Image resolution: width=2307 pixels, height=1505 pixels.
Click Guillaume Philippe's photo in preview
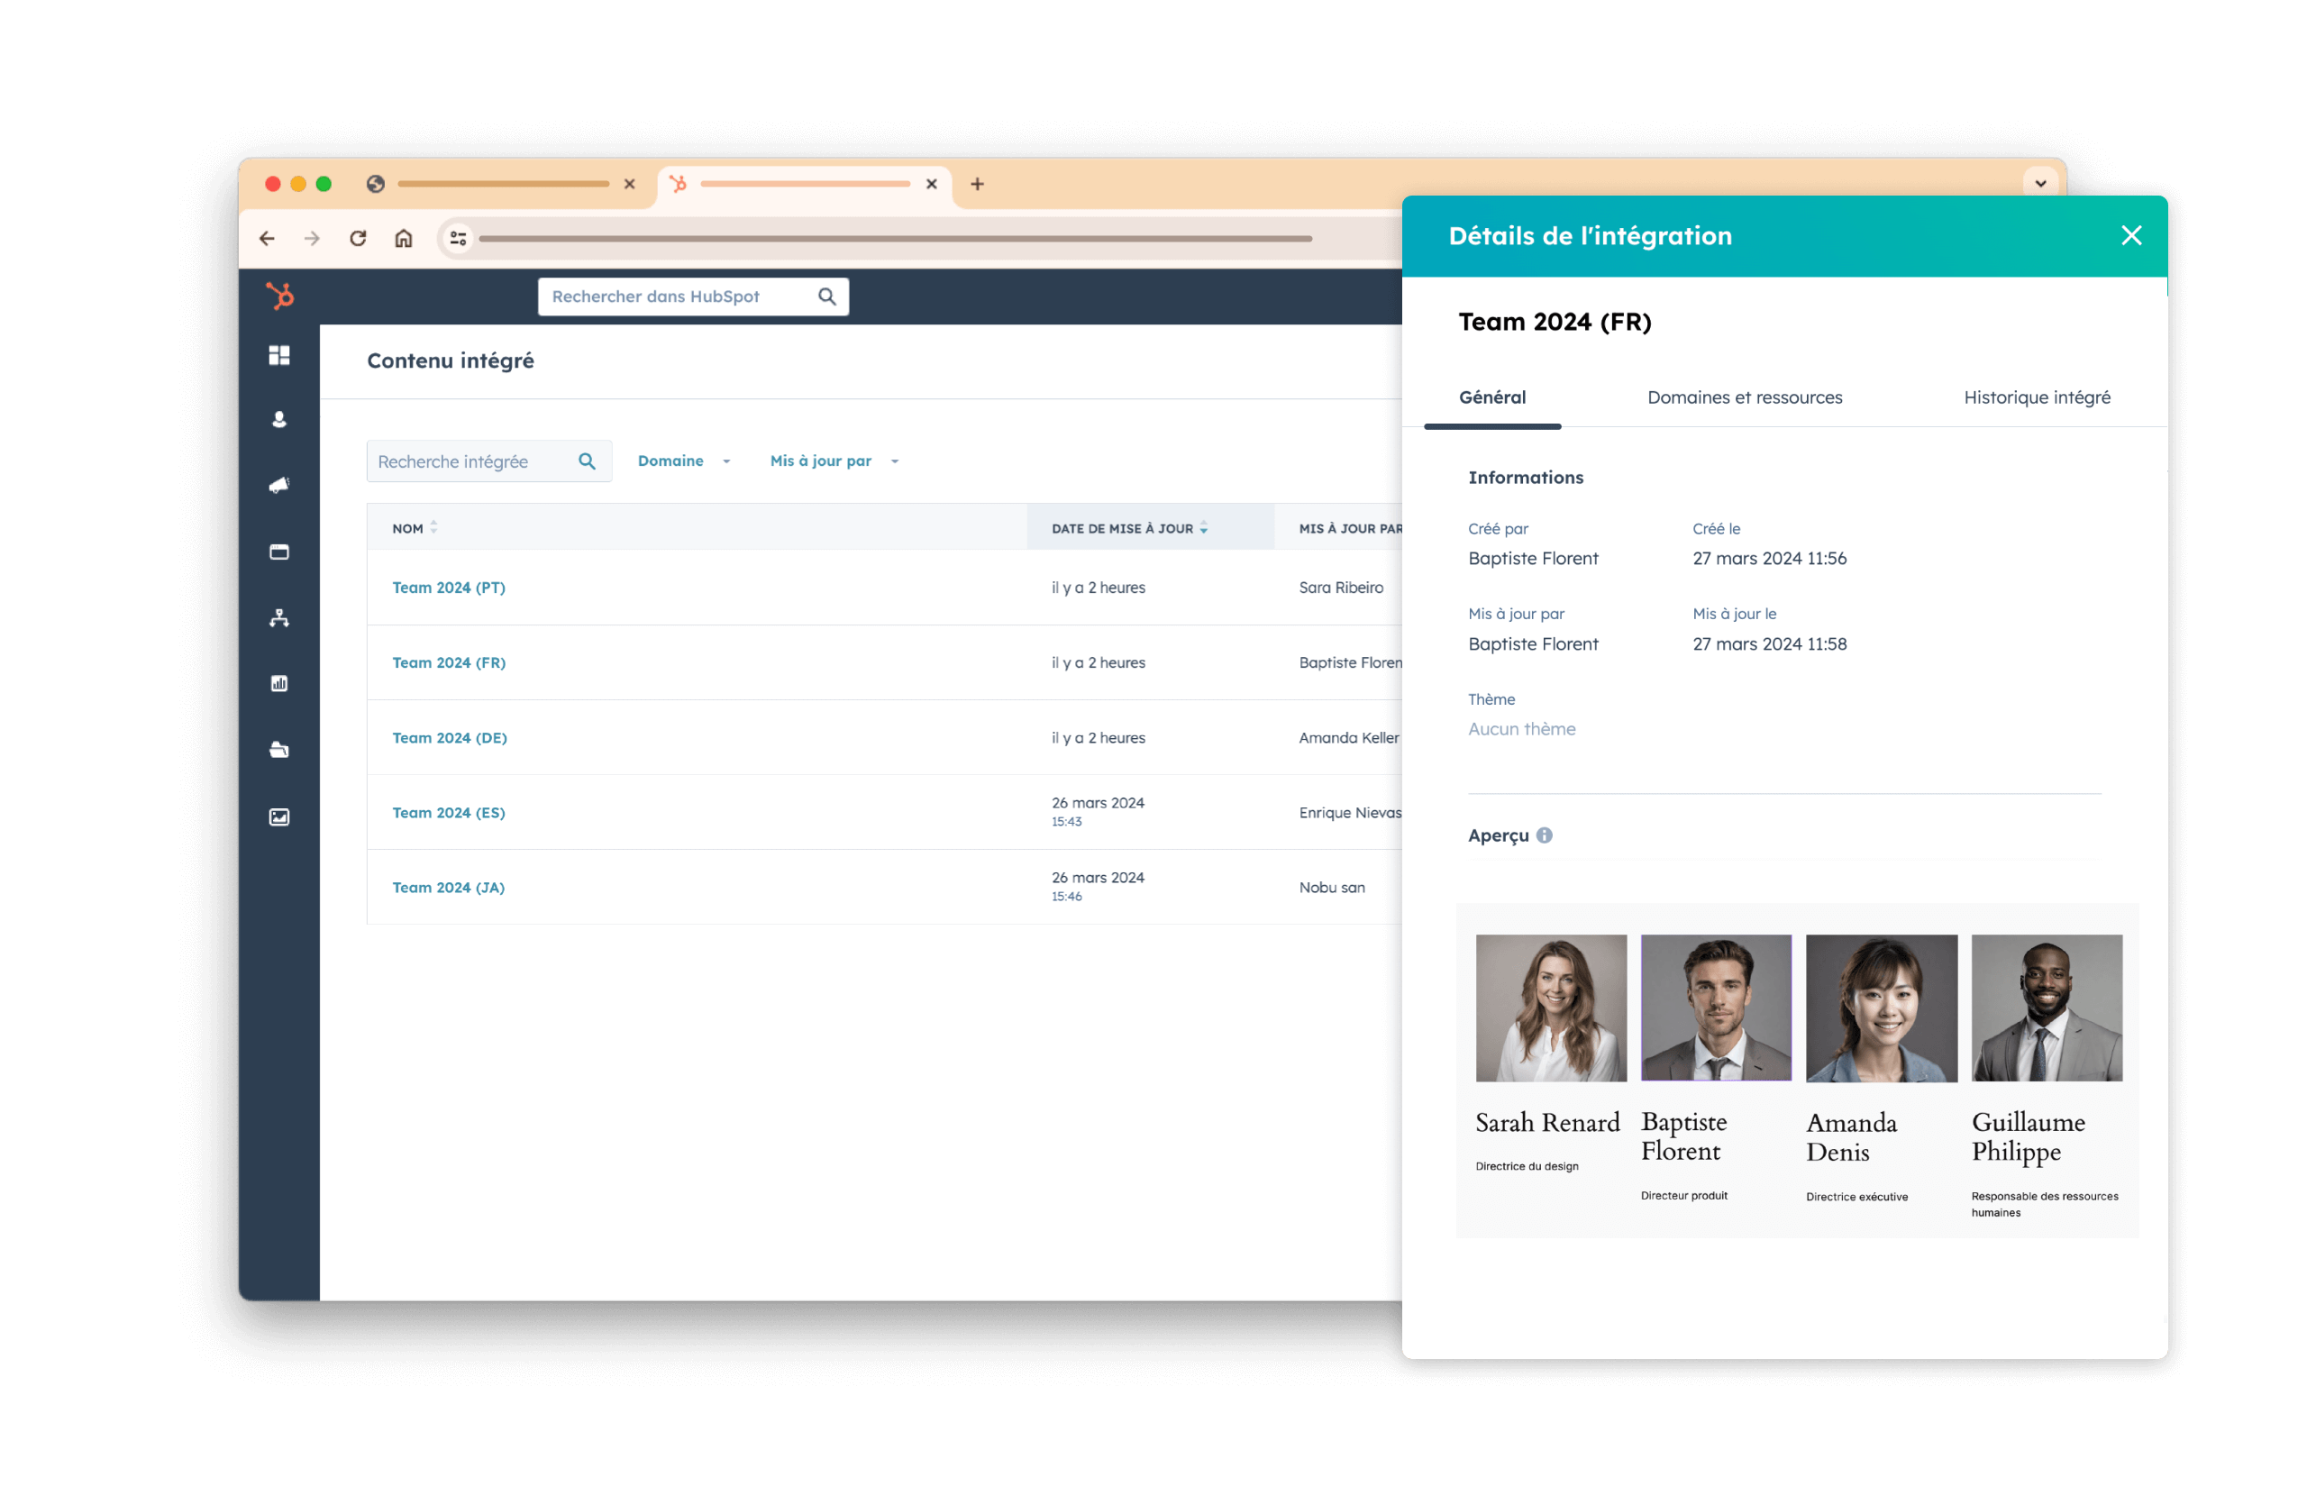coord(2047,1008)
